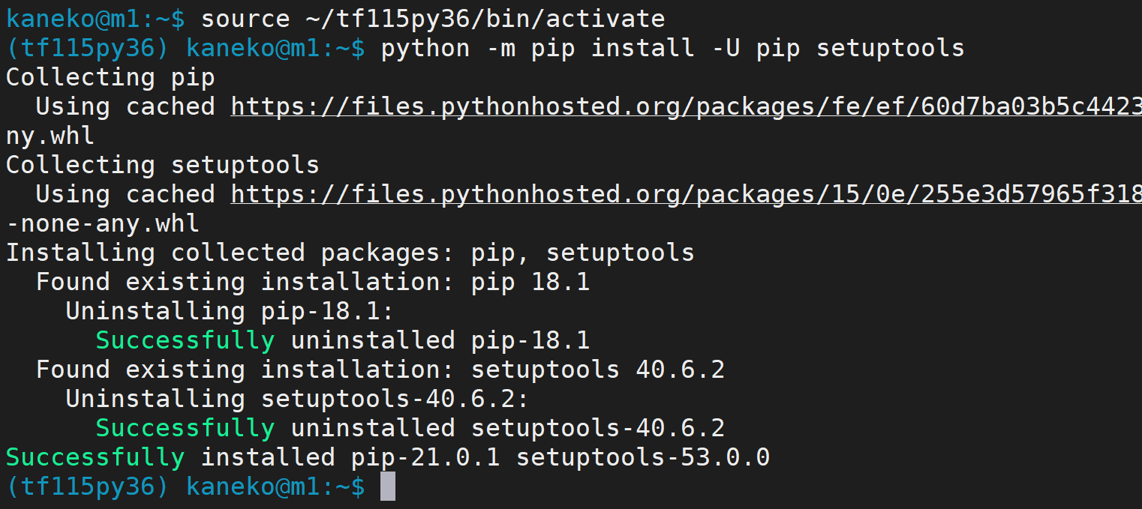Click the wrapped 'ny.whl' filename text
The image size is (1142, 509).
tap(50, 136)
